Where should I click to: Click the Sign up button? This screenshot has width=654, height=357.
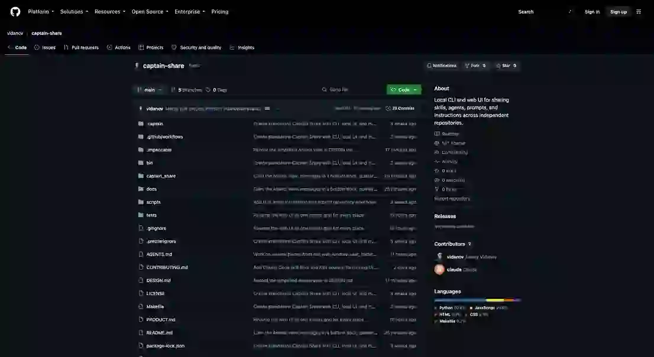(619, 12)
